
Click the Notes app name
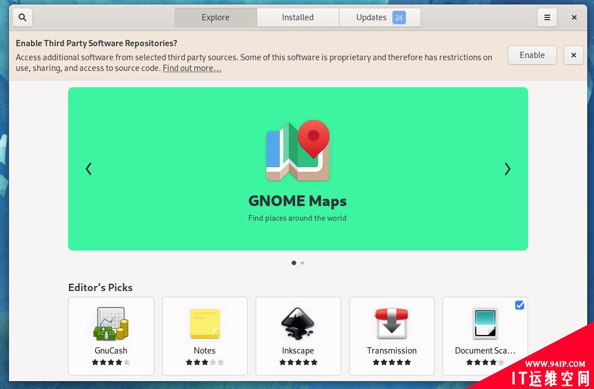click(x=204, y=351)
